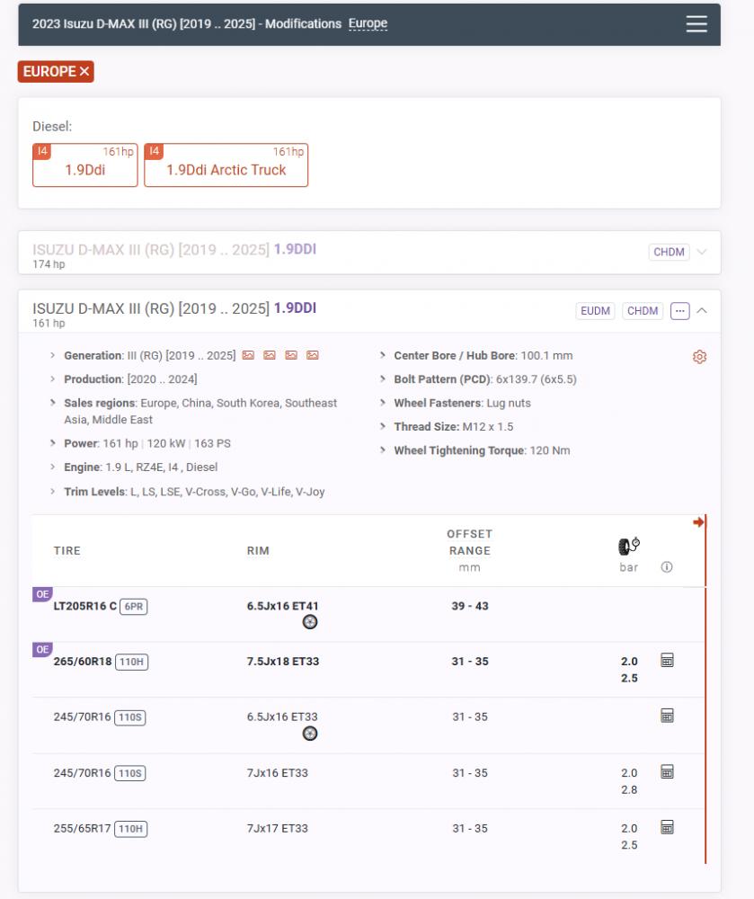Select the 1.9Ddi Arctic Truck filter
754x899 pixels.
click(x=226, y=165)
